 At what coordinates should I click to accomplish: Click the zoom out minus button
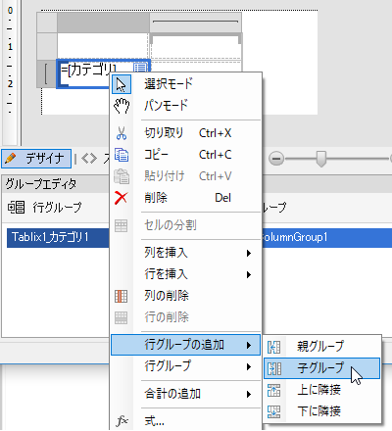pyautogui.click(x=276, y=159)
